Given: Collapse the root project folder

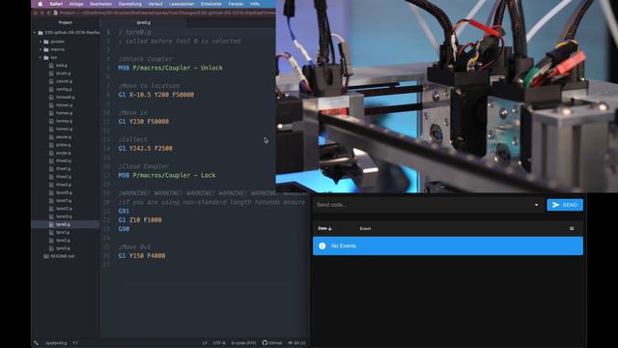Looking at the screenshot, I should (35, 33).
